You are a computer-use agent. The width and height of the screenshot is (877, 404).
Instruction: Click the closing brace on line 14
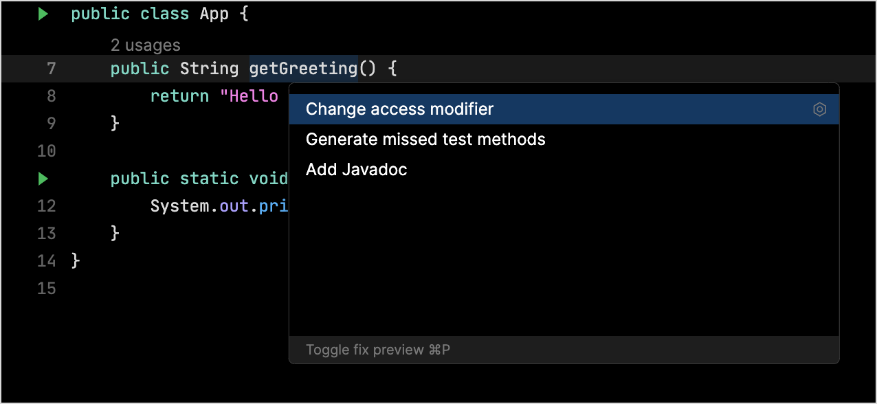76,260
